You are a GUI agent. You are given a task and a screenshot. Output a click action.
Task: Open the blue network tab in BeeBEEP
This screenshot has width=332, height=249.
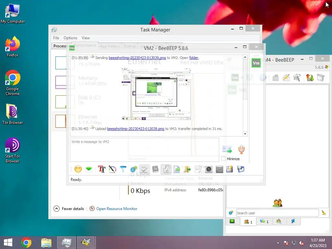293,221
